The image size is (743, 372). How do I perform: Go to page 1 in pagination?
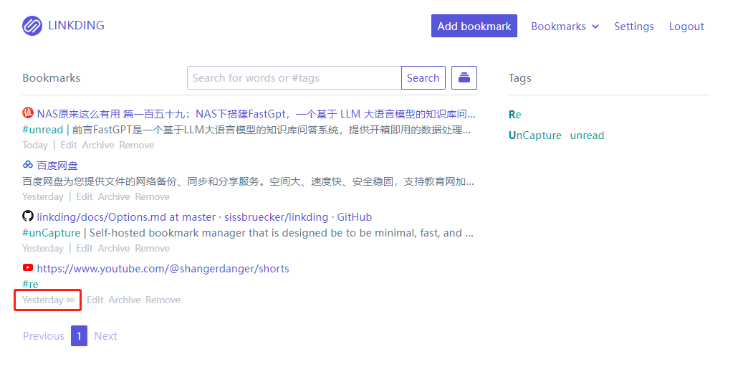79,335
